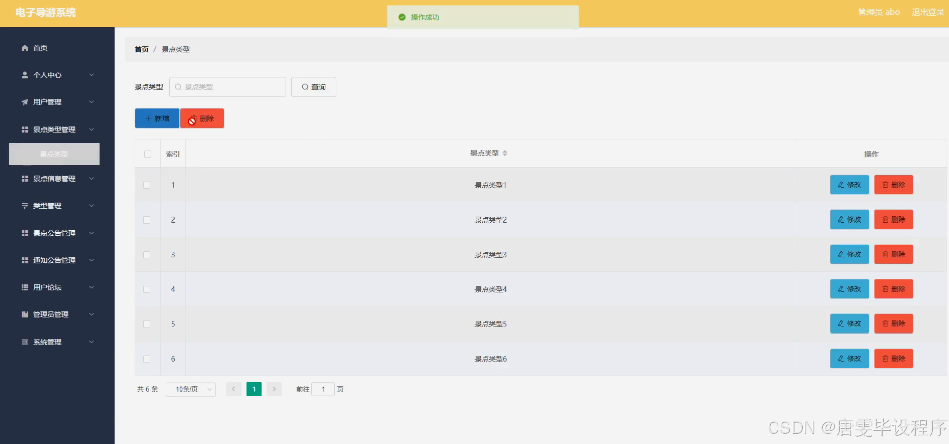Image resolution: width=949 pixels, height=444 pixels.
Task: Check the box for row 5
Action: (147, 324)
